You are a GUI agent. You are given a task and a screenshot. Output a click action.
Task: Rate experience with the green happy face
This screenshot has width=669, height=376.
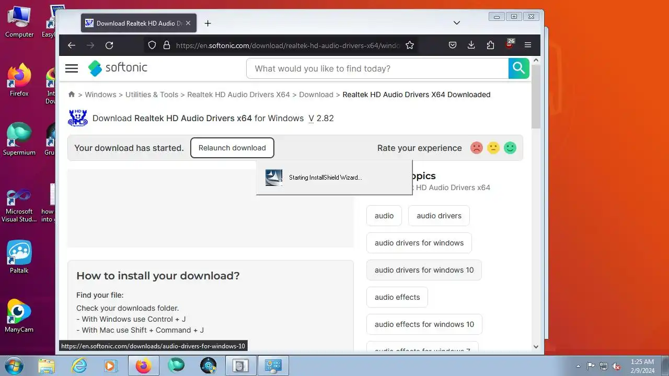coord(510,148)
